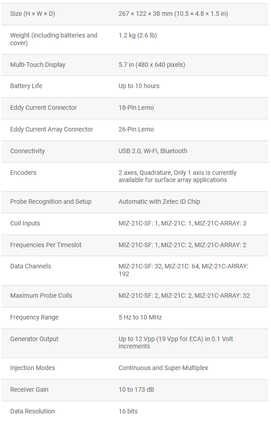271x422 pixels.
Task: Click the Size (H × W × D) label
Action: click(x=33, y=14)
